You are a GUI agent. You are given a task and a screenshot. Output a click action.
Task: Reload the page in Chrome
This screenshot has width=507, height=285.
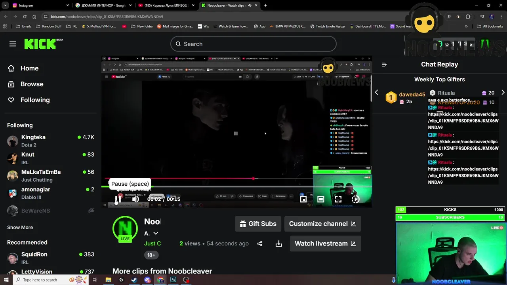coord(25,17)
